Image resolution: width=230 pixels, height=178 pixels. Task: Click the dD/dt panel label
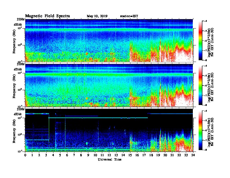(18, 69)
